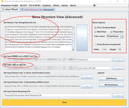Open the Games menu
Image resolution: width=129 pixels, height=108 pixels.
tap(65, 5)
